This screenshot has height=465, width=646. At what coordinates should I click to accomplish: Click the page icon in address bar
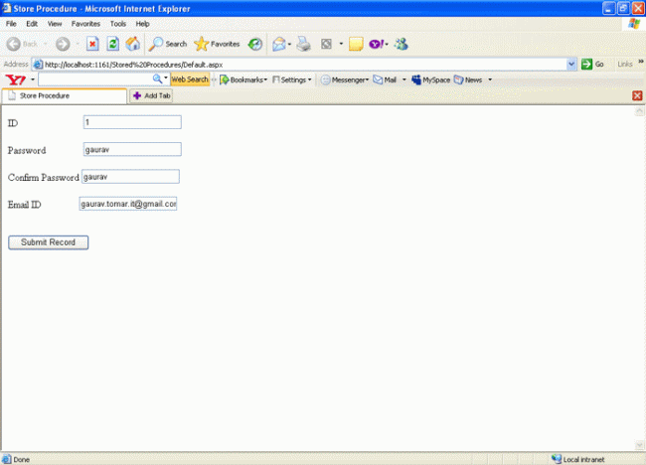[x=38, y=65]
